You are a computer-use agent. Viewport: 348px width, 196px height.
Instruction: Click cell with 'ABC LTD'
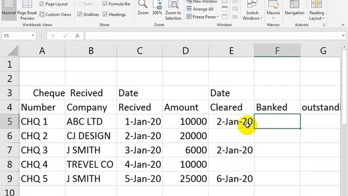[x=91, y=121]
